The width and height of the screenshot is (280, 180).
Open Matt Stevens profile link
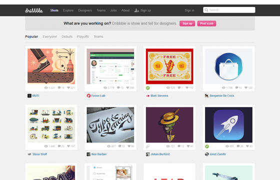pyautogui.click(x=159, y=95)
